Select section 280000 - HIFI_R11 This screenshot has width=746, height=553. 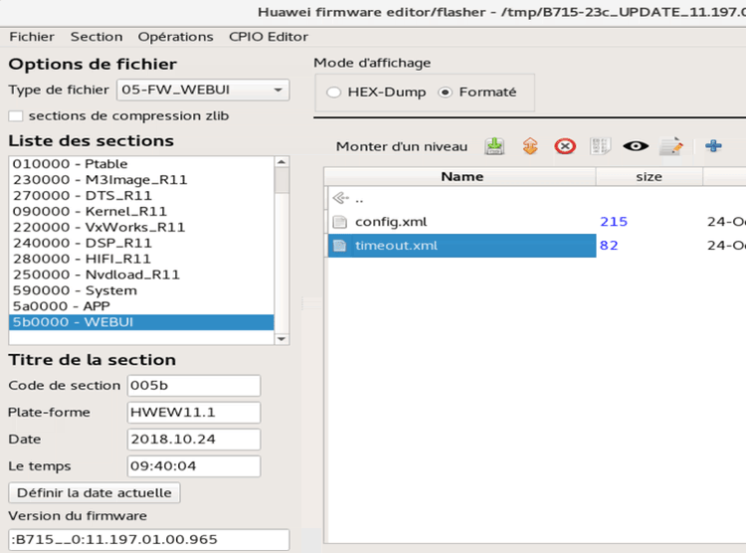pyautogui.click(x=141, y=259)
